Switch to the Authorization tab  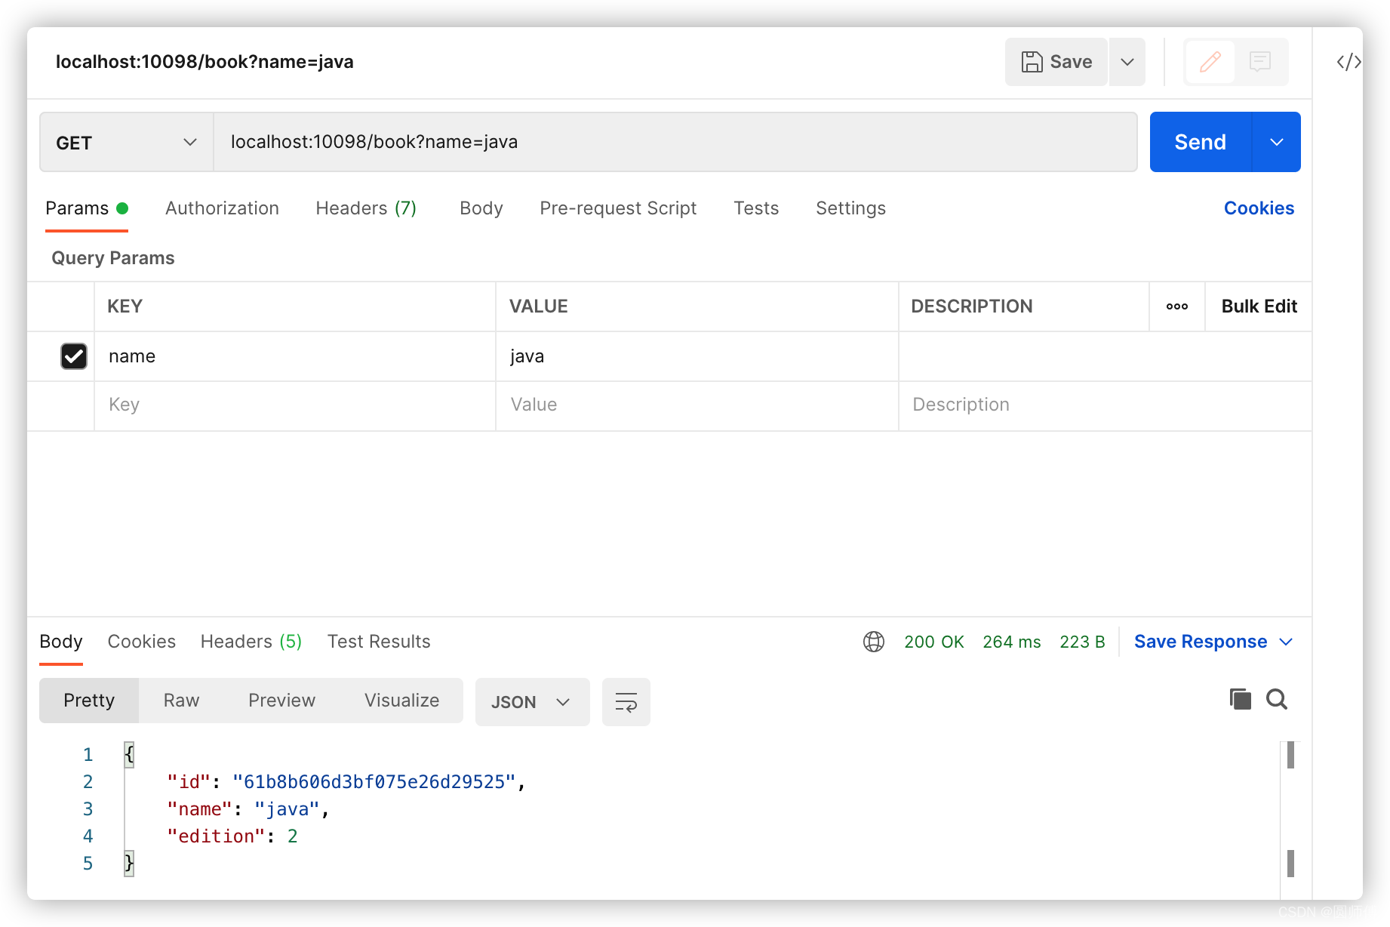pos(222,208)
